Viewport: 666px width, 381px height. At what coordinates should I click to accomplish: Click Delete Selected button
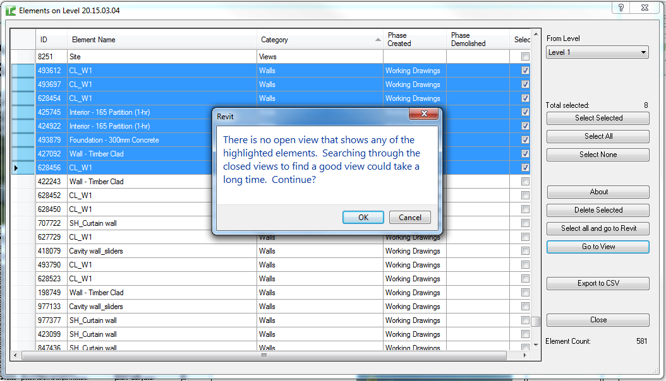click(x=598, y=210)
